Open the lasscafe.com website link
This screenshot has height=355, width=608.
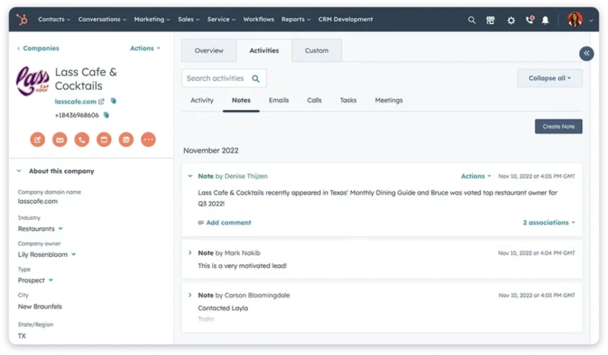pos(76,101)
